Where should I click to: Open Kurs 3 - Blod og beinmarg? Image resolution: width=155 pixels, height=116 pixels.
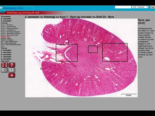click(9, 28)
